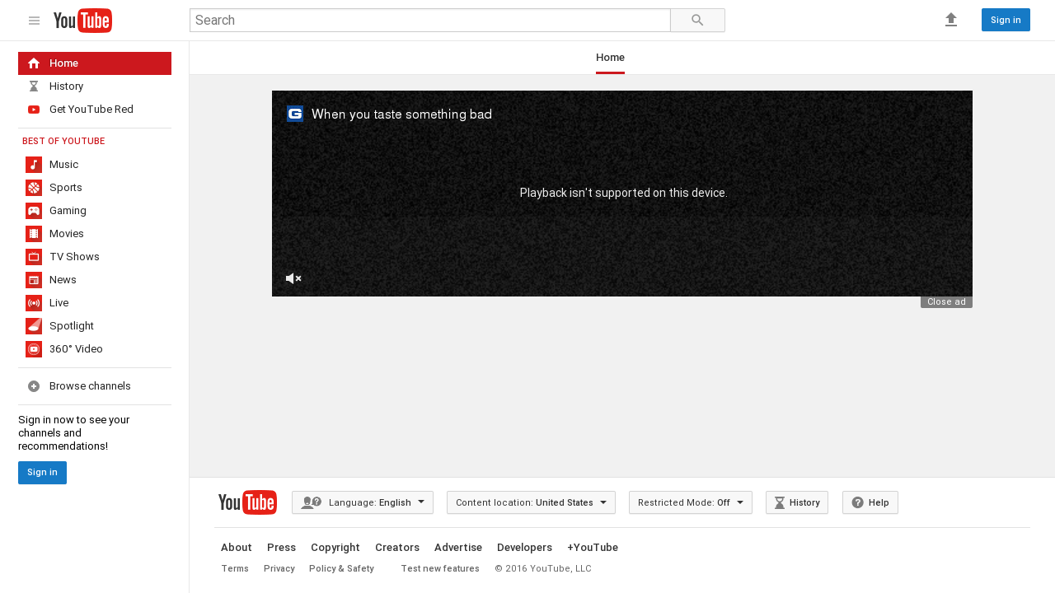Click the Movies film strip icon
1055x593 pixels.
34,234
